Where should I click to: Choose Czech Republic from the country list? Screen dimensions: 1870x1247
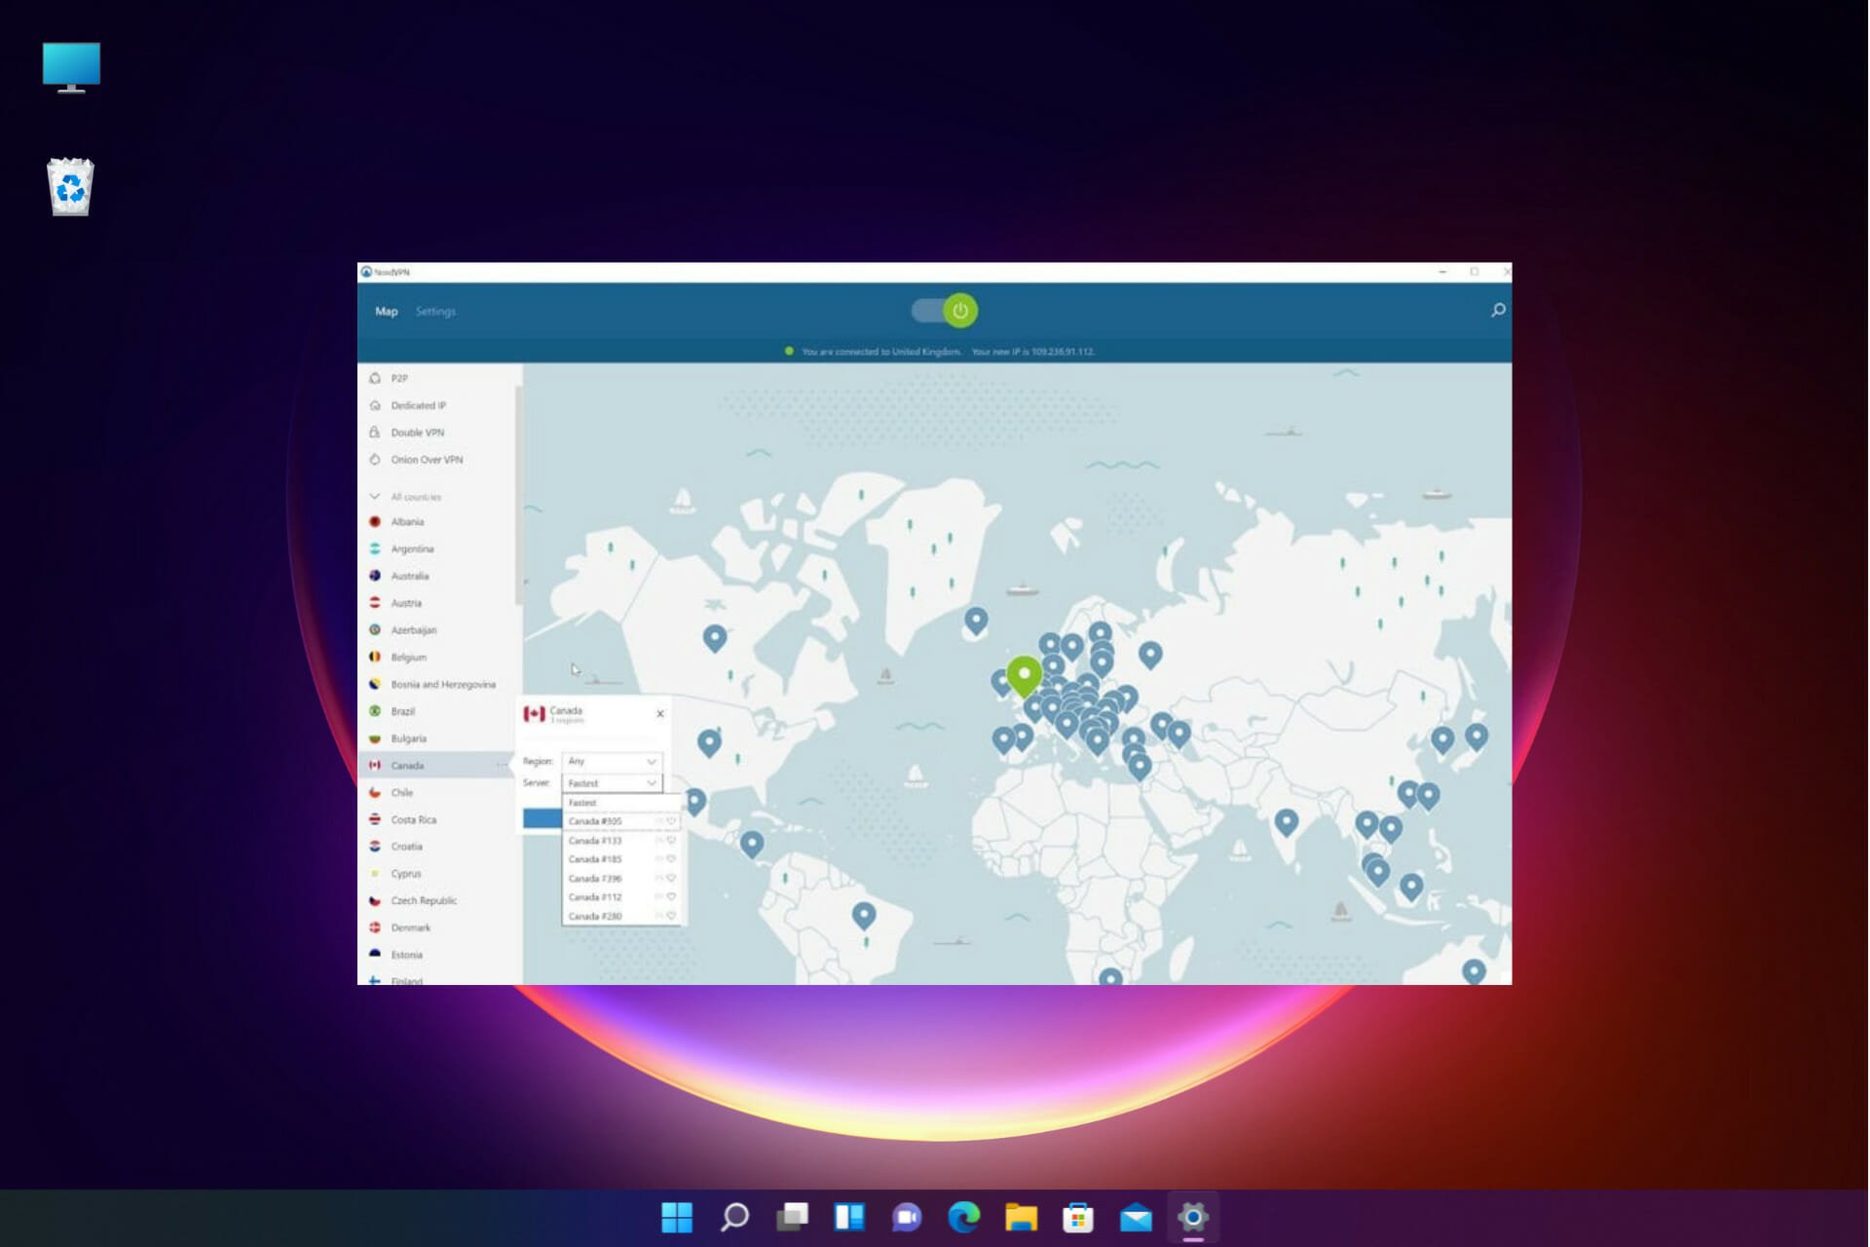[438, 901]
